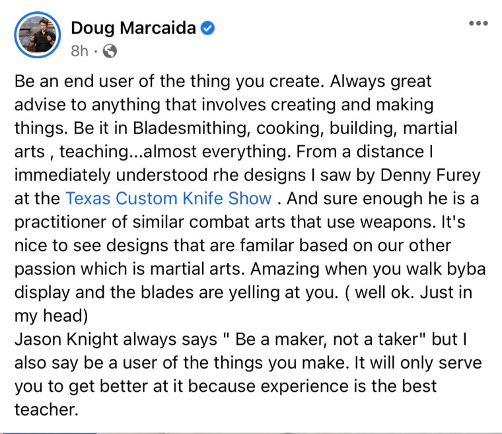Click the 8h post timestamp
502x434 pixels.
pyautogui.click(x=79, y=50)
